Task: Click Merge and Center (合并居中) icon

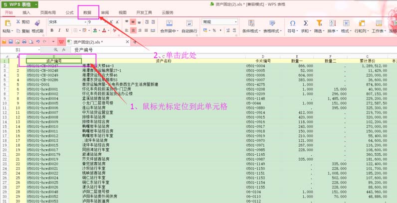Action: [168, 23]
